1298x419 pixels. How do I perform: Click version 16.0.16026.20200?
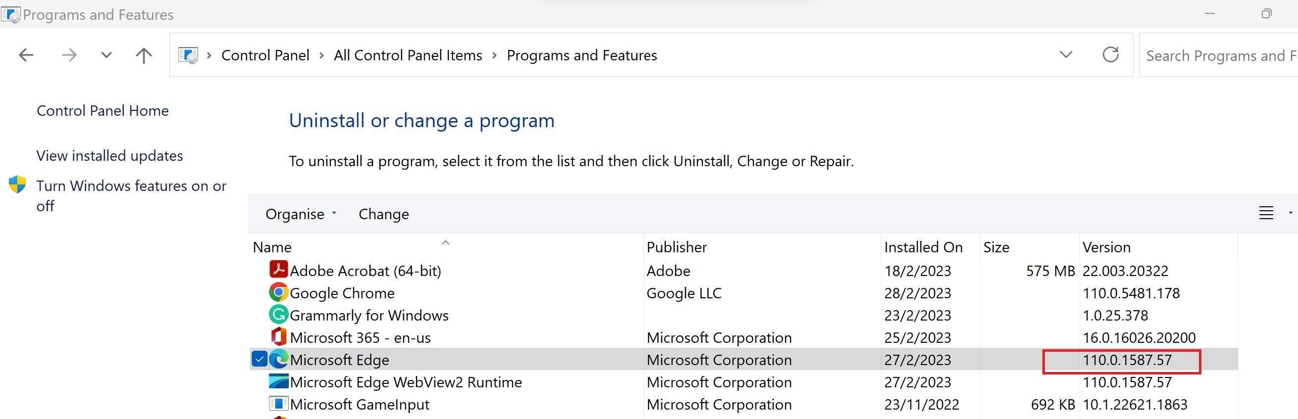coord(1139,337)
